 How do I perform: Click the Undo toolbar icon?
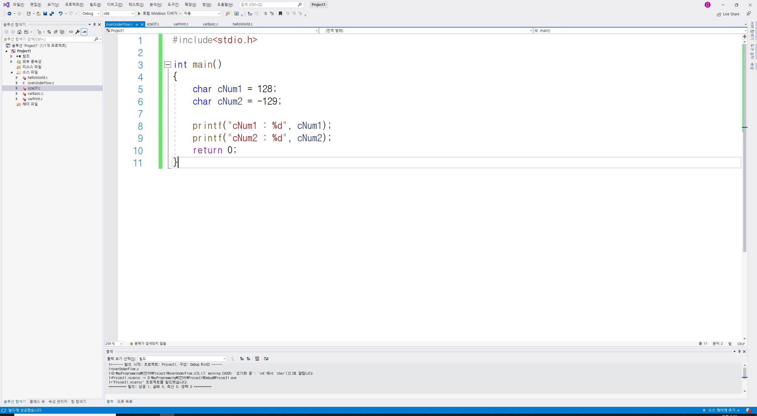click(60, 14)
